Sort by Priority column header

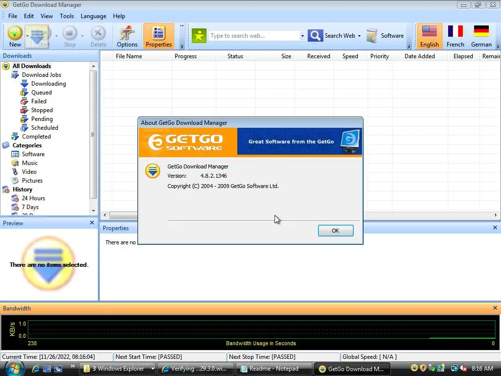tap(380, 56)
